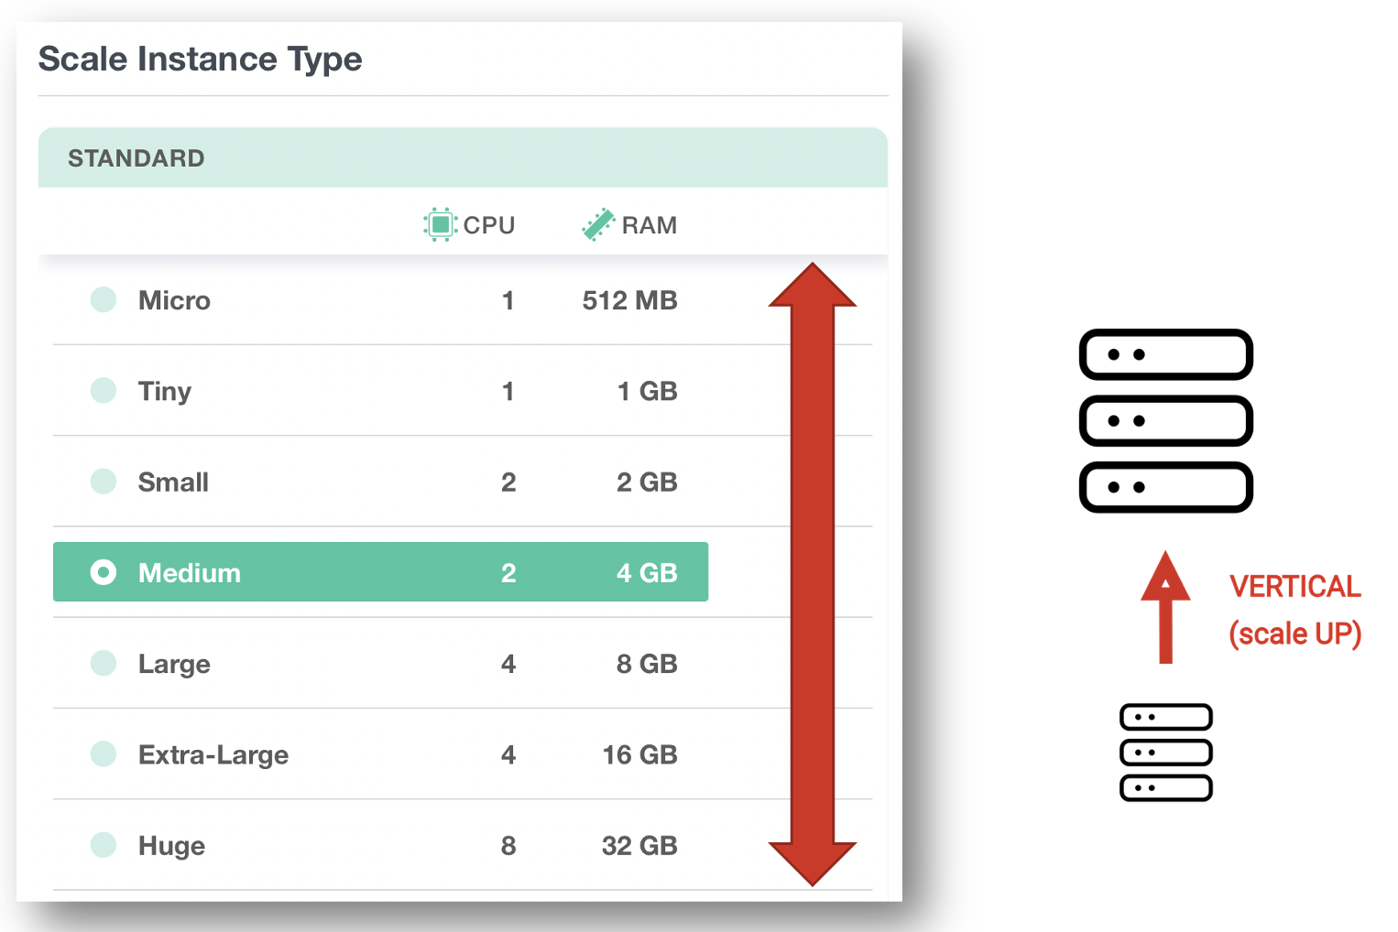Click the VERTICAL (scale UP) label
Image resolution: width=1398 pixels, height=932 pixels.
click(x=1294, y=610)
